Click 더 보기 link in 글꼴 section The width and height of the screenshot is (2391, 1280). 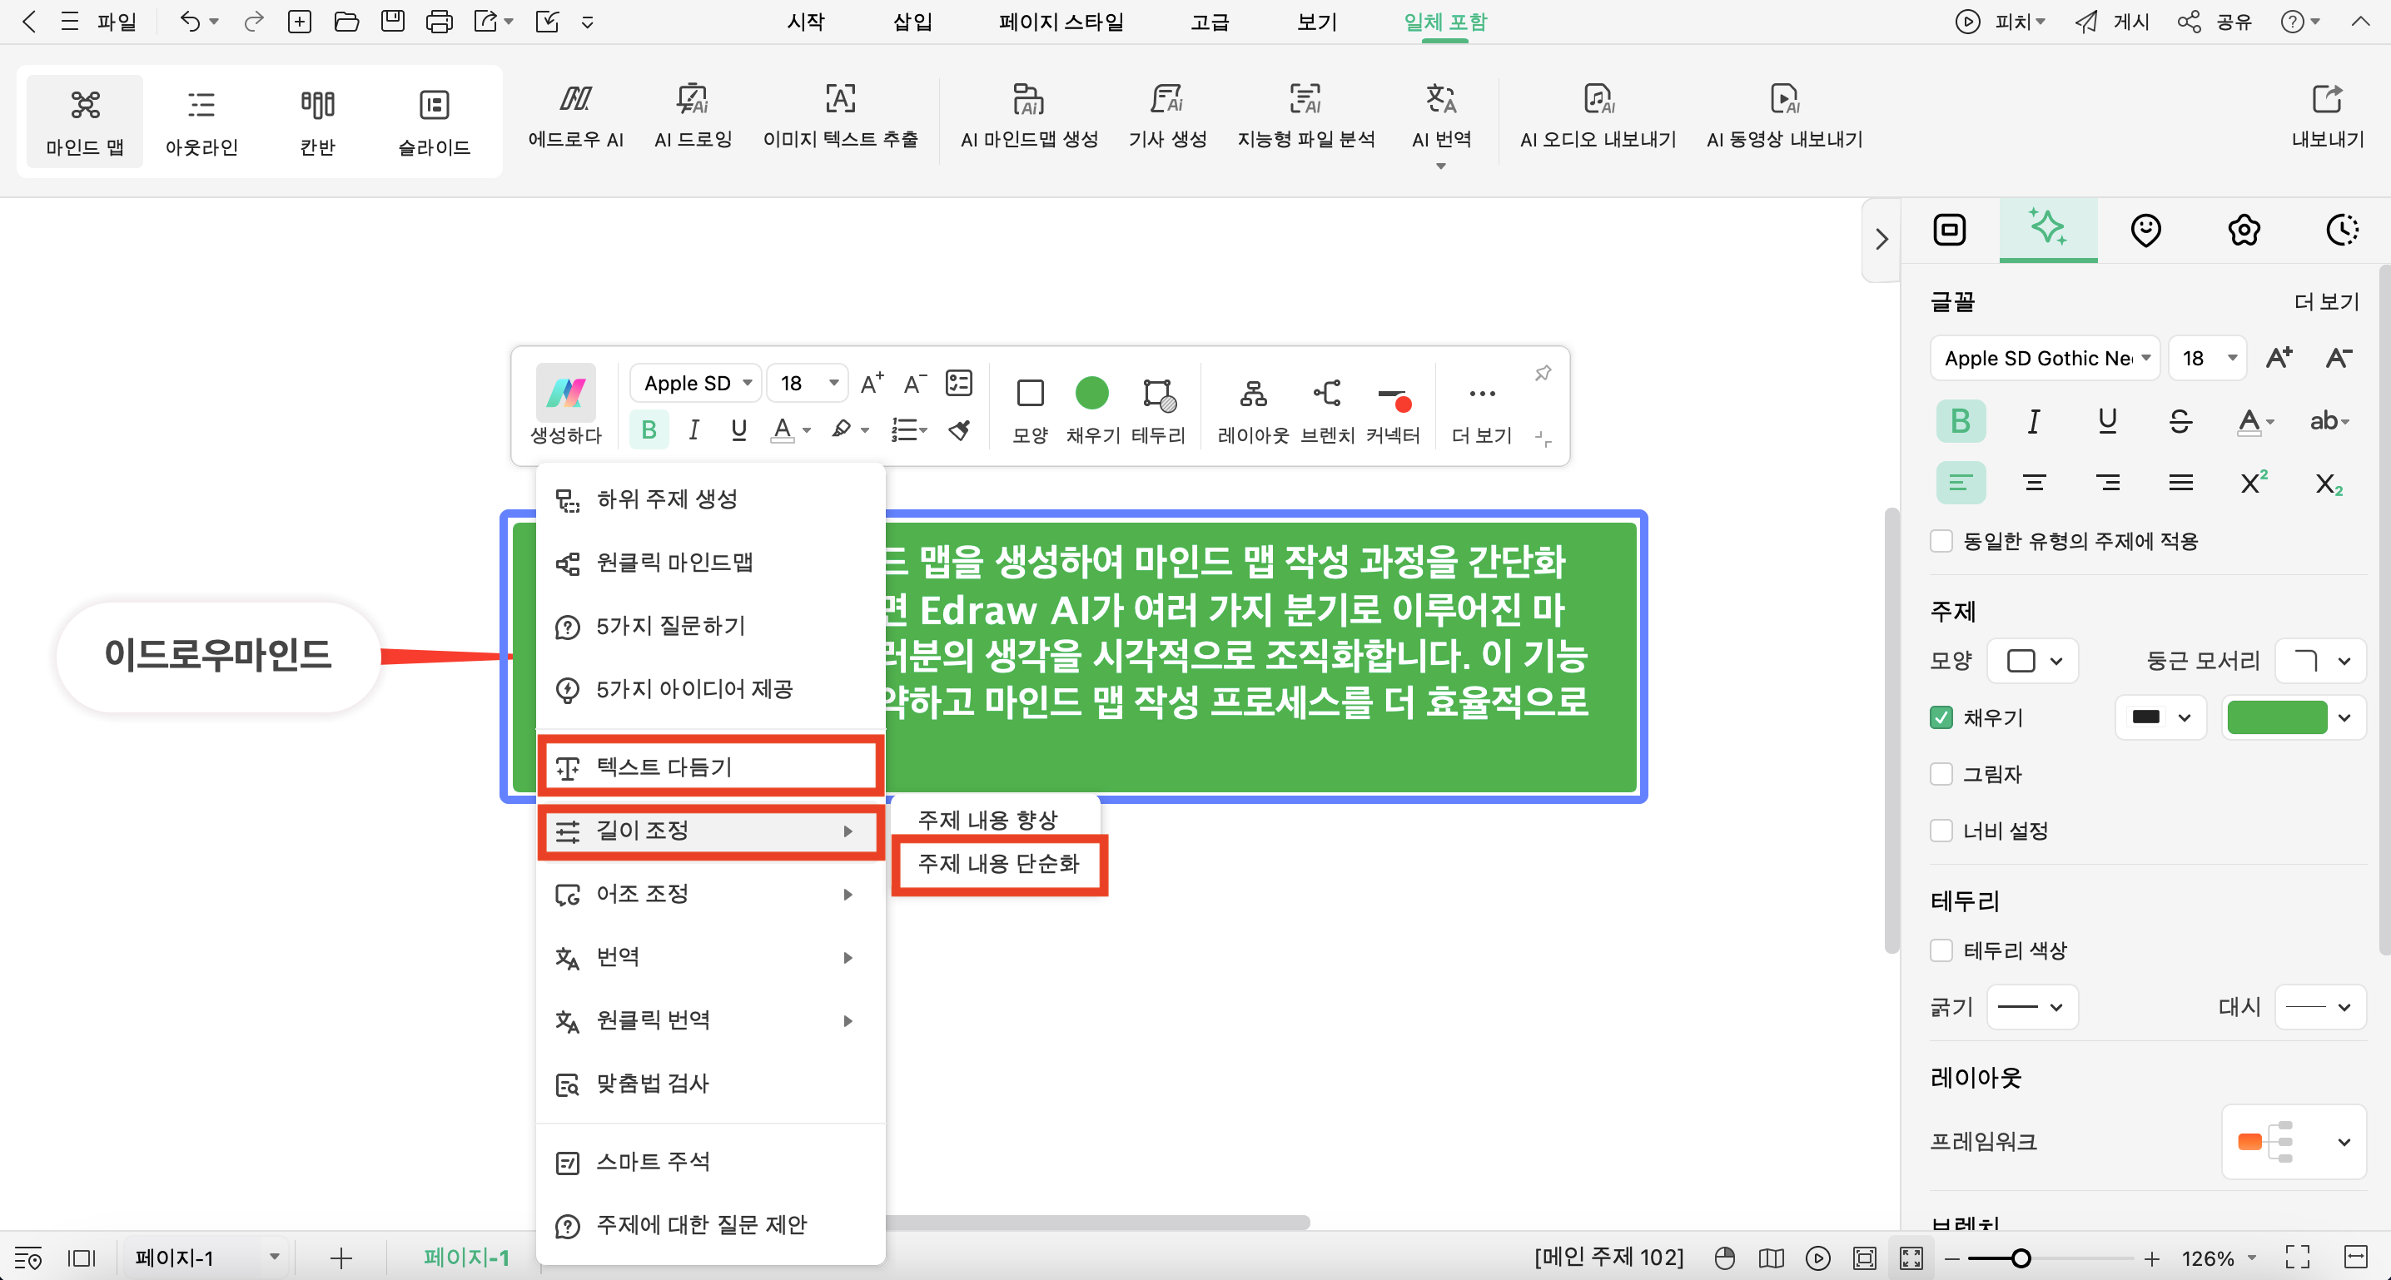[2326, 300]
